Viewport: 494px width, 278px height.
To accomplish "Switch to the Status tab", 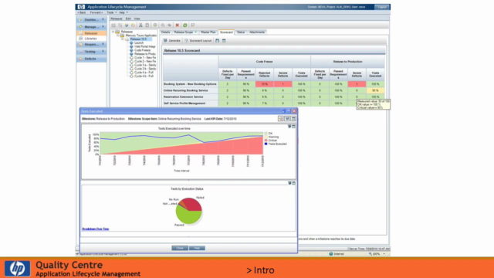I will (x=241, y=32).
